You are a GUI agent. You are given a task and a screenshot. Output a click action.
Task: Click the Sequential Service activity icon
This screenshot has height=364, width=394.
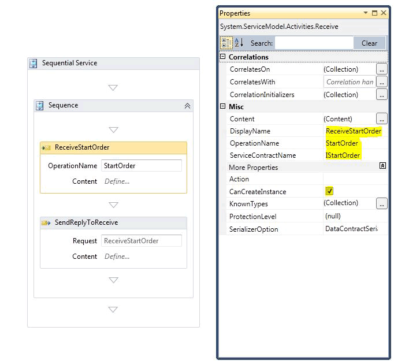(33, 64)
